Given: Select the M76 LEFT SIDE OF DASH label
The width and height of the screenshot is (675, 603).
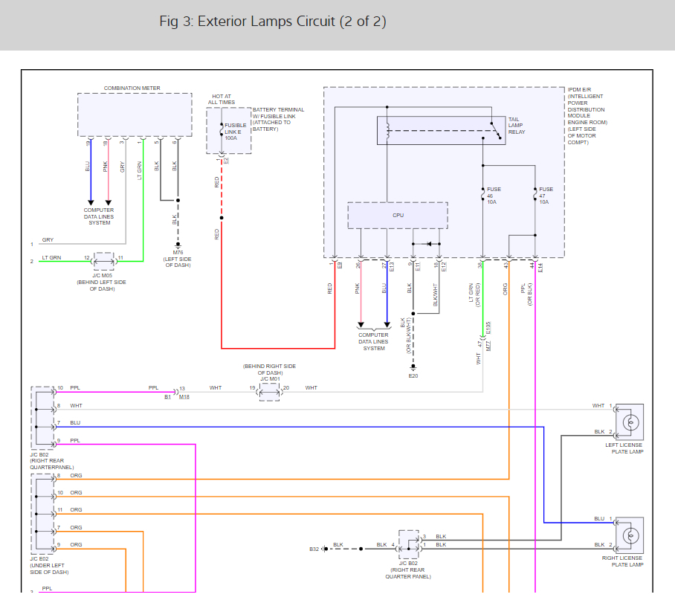Looking at the screenshot, I should coord(178,259).
